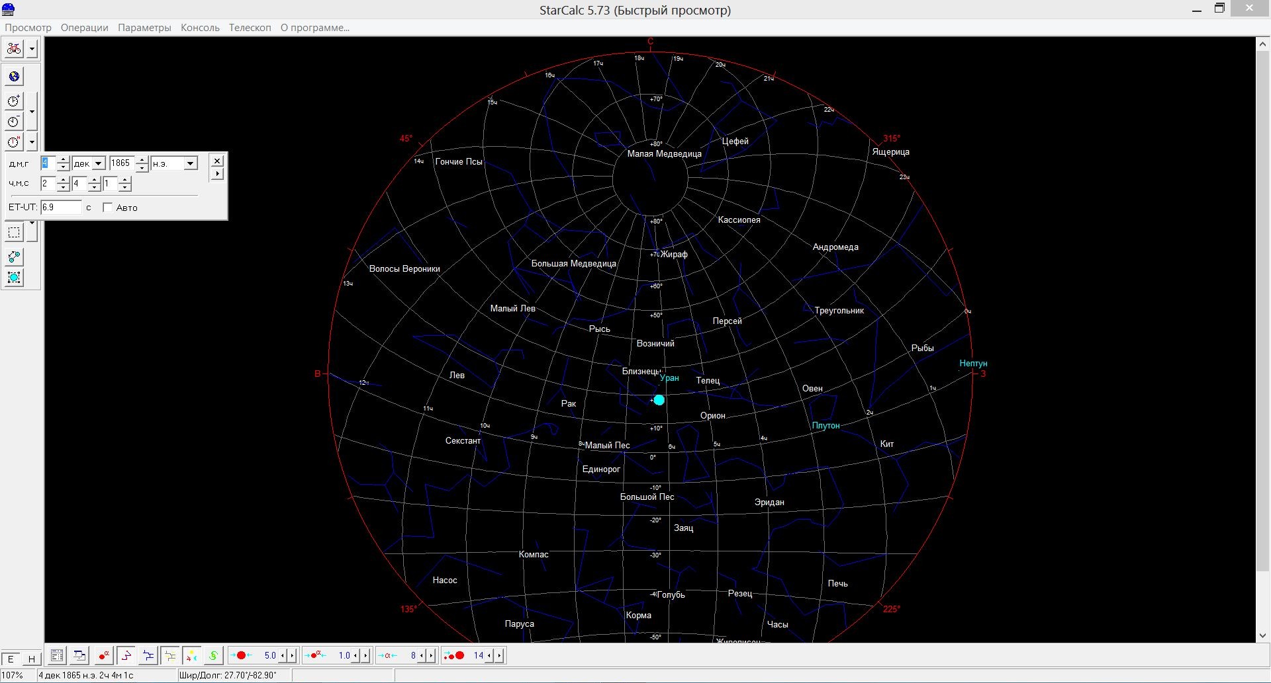Image resolution: width=1271 pixels, height=683 pixels.
Task: Decrease the 5.0 magnitude value
Action: pyautogui.click(x=283, y=656)
